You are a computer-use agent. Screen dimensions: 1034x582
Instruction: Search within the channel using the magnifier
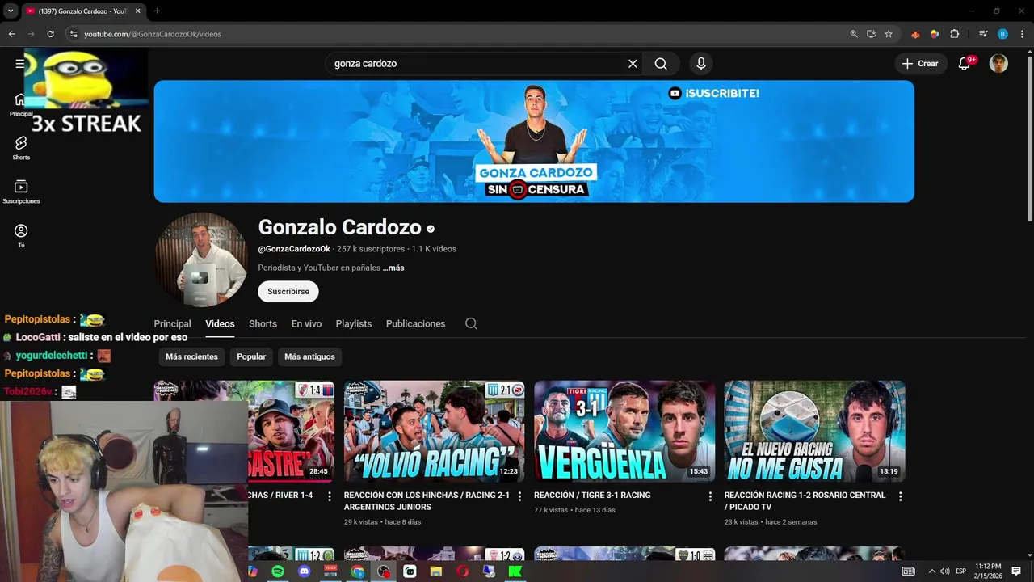471,323
